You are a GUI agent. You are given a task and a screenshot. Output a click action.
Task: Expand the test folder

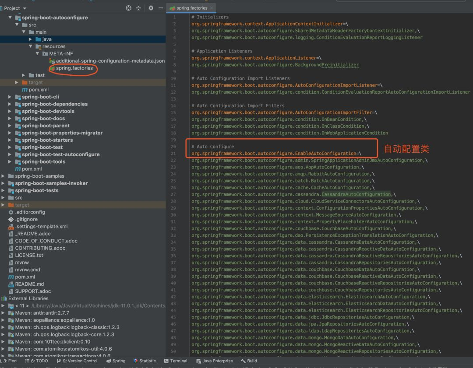pos(24,75)
